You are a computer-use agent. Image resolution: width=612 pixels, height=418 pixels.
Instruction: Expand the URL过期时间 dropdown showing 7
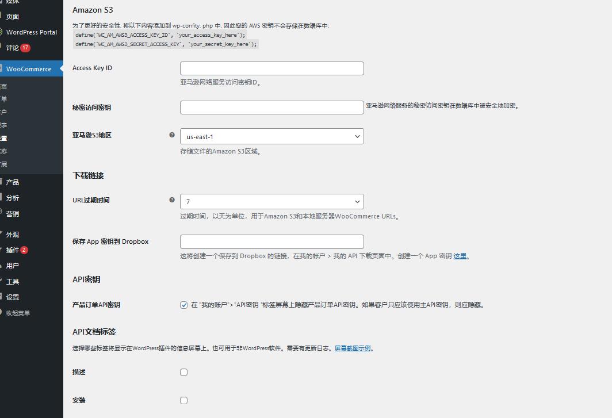point(271,201)
